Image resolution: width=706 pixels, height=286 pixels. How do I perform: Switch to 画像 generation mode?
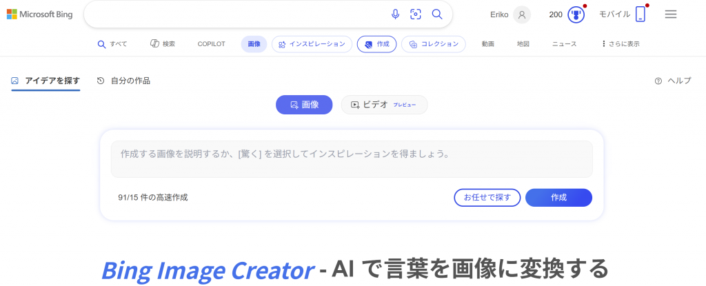coord(304,105)
